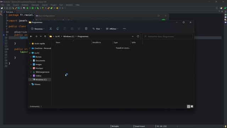Viewport: 227px width, 128px height.
Task: Select Documents in navigation pane
Action: click(x=40, y=61)
